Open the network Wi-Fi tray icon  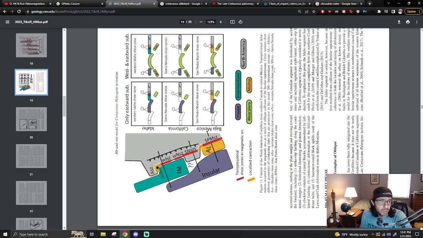pos(383,234)
